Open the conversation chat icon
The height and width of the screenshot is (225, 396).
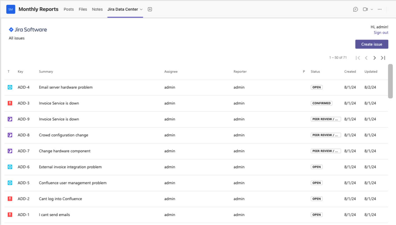pyautogui.click(x=356, y=9)
